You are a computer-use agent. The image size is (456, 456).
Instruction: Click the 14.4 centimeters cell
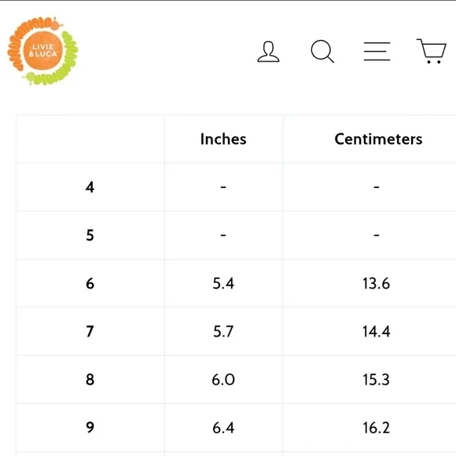click(x=376, y=332)
